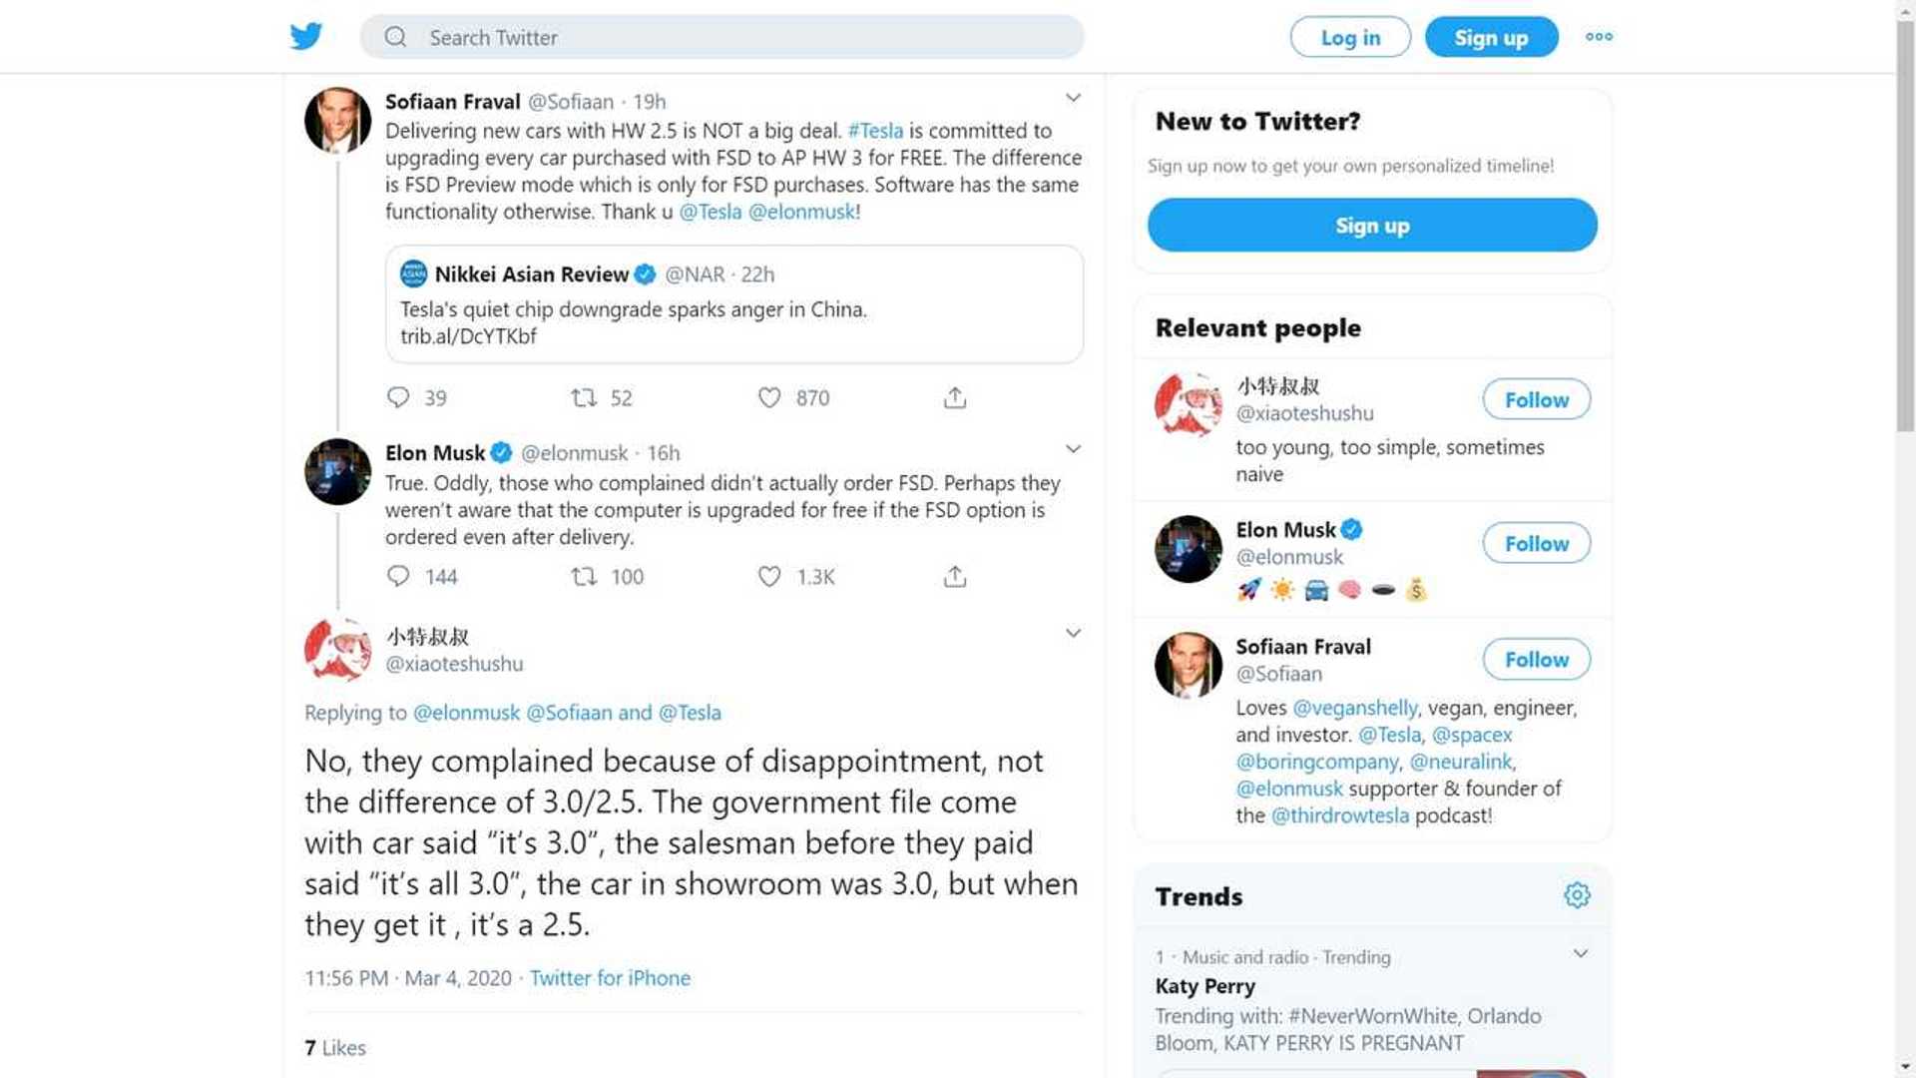This screenshot has height=1078, width=1916.
Task: Reply to Elon Musk's tweet
Action: [x=398, y=576]
